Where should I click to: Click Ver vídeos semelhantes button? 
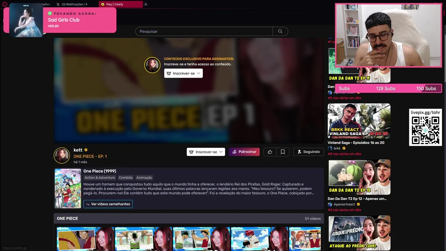[x=108, y=204]
